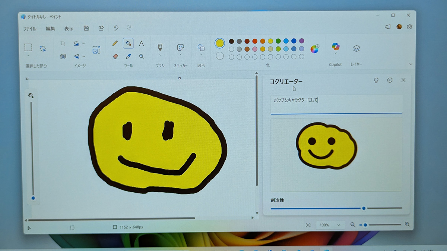
Task: Click the 創造性 slider track
Action: pos(336,208)
